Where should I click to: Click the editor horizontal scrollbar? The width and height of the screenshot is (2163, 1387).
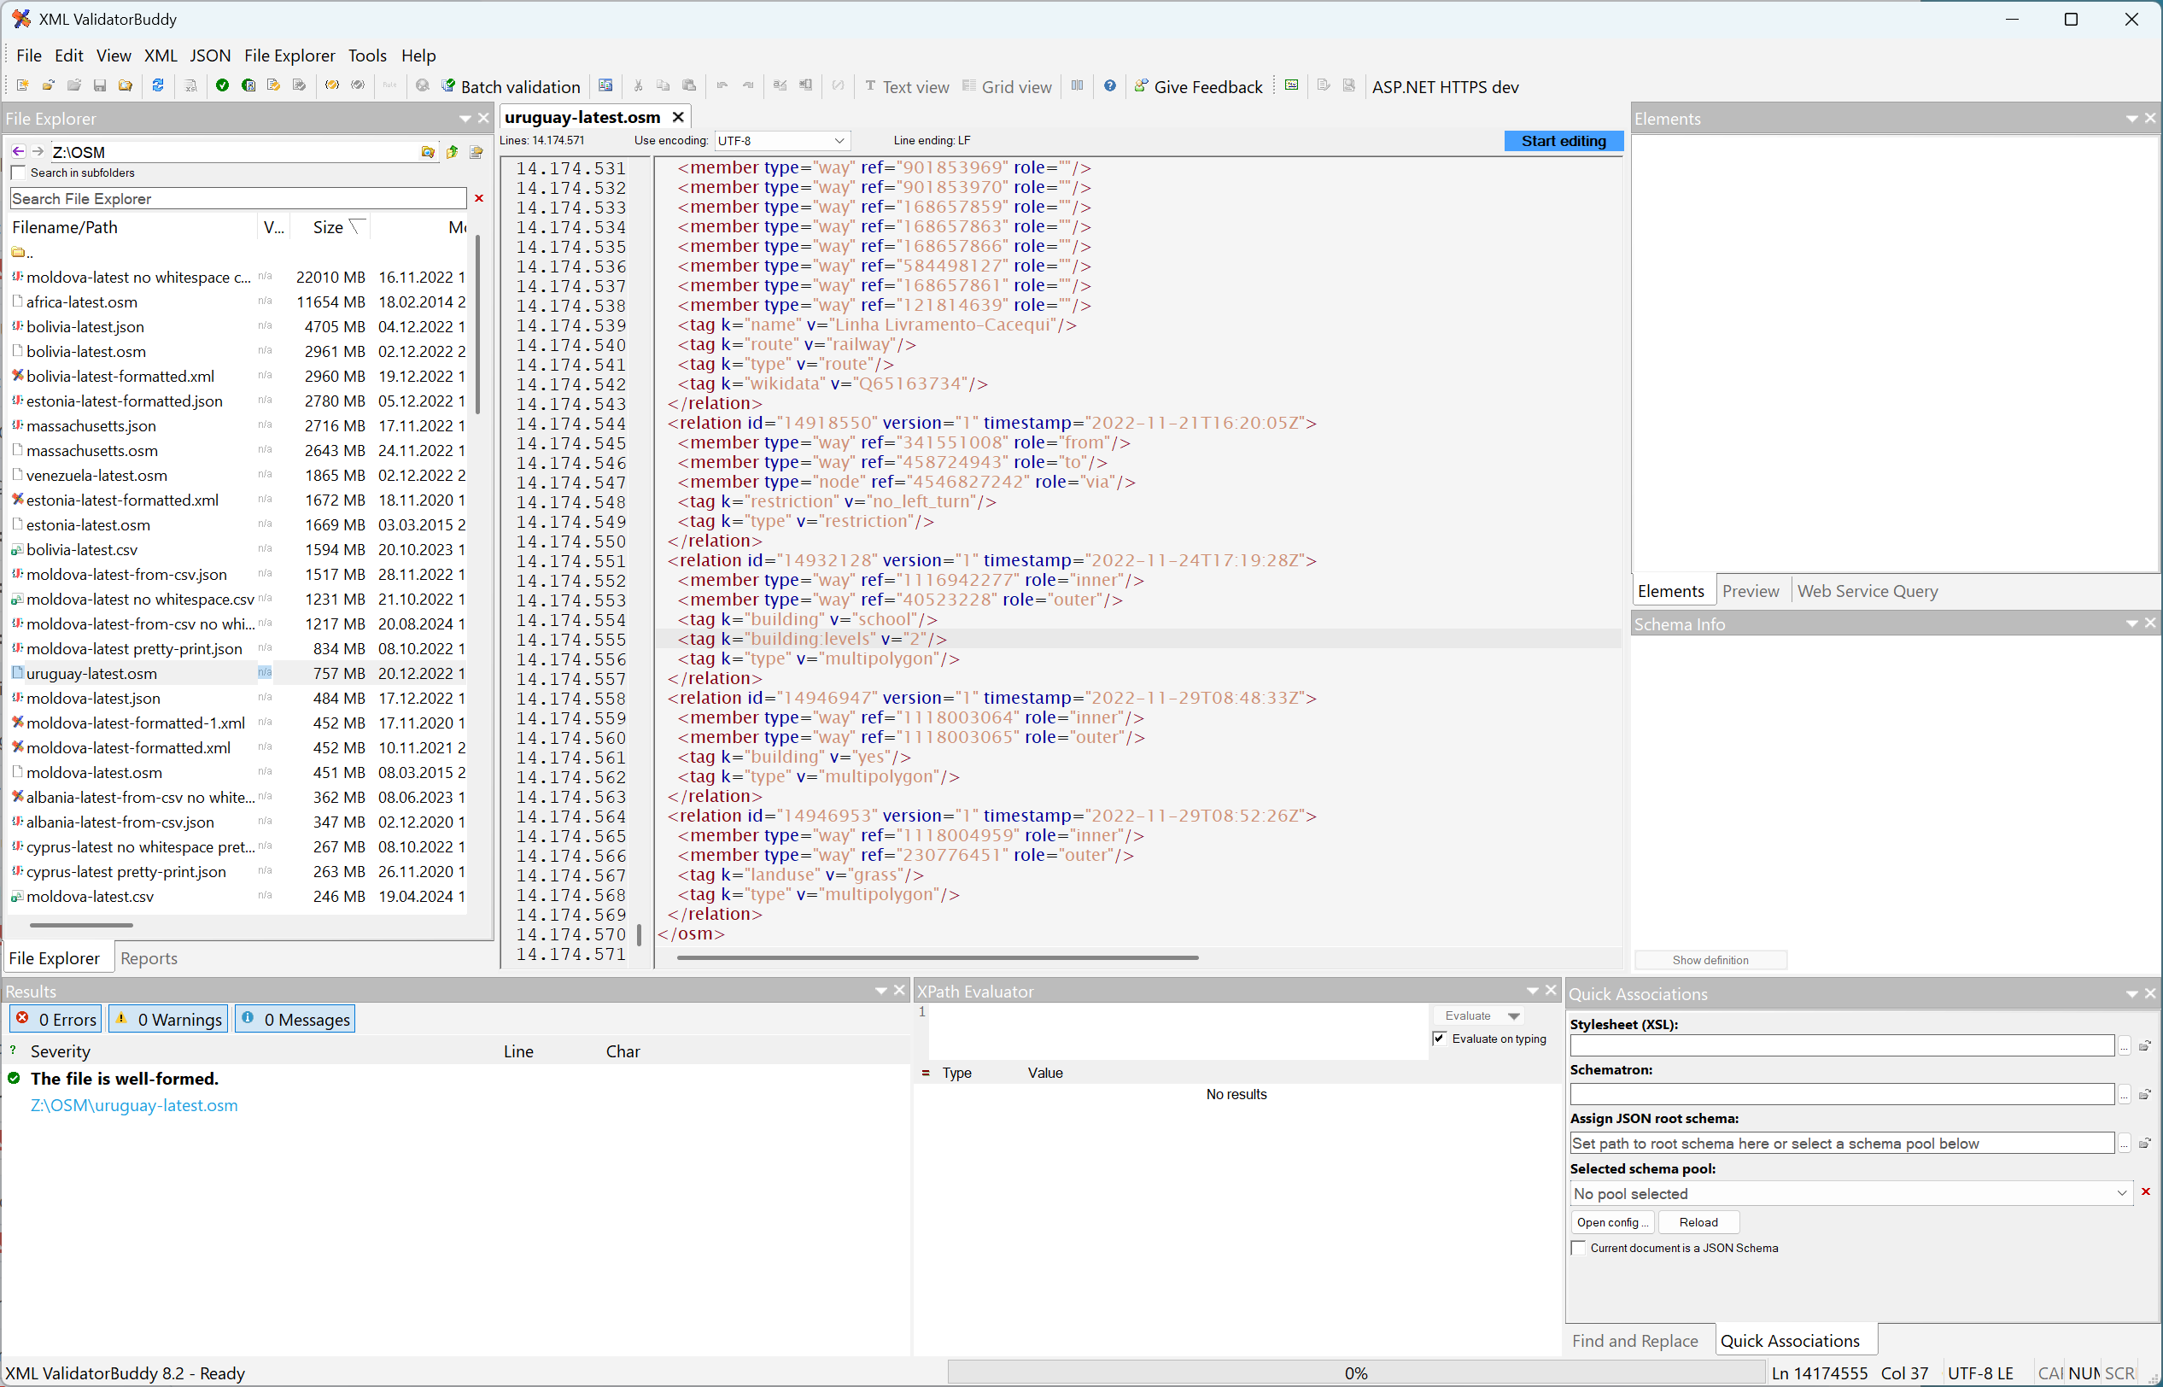[938, 957]
